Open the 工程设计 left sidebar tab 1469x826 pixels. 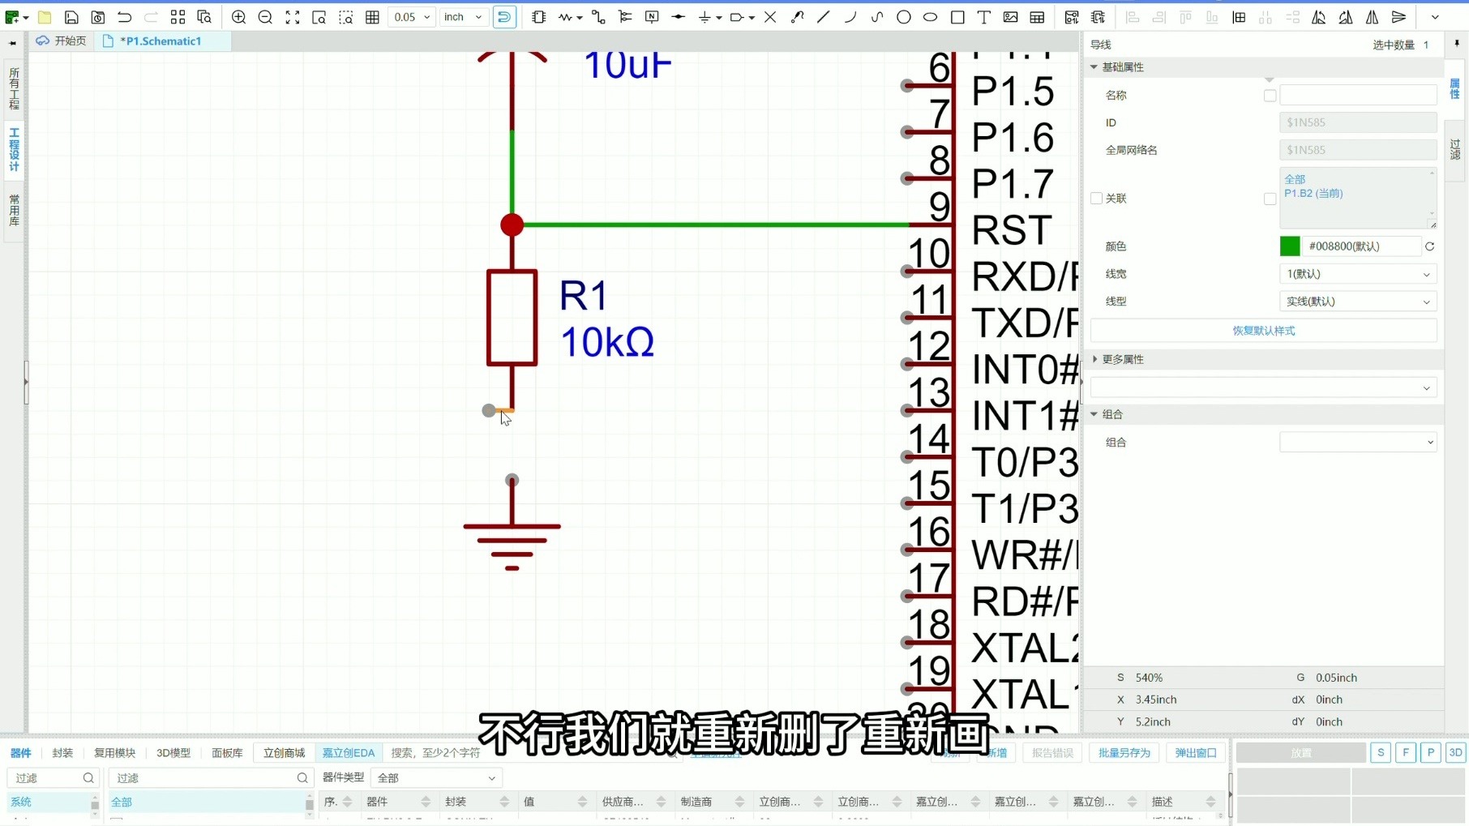coord(14,149)
